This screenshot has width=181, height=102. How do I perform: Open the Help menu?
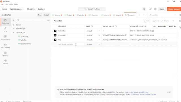16,5
